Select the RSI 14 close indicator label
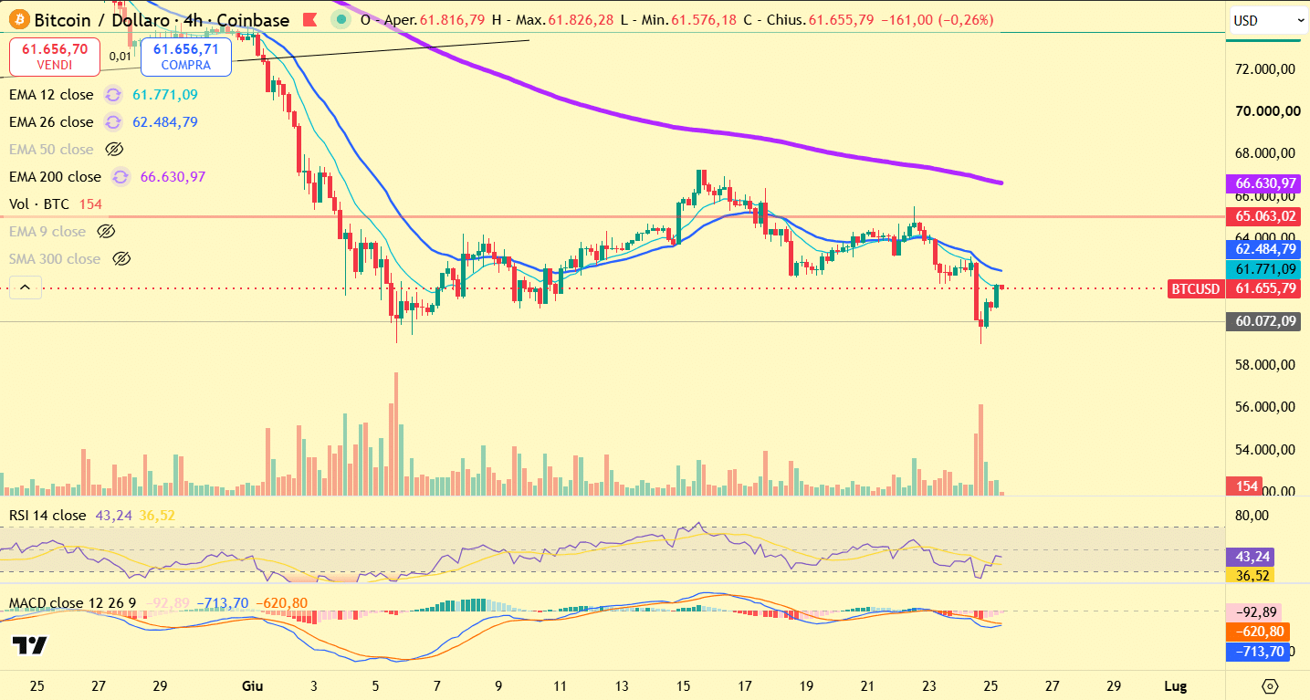The image size is (1310, 700). pyautogui.click(x=47, y=516)
